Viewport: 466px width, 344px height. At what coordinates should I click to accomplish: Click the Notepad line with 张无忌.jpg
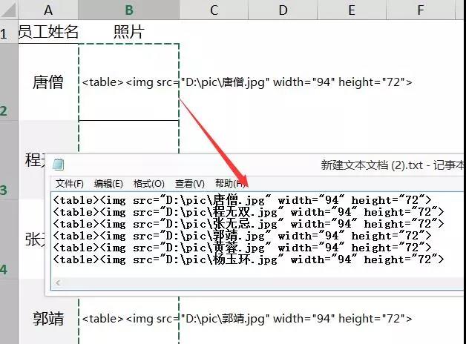pos(249,224)
